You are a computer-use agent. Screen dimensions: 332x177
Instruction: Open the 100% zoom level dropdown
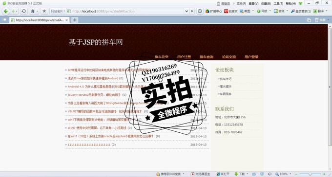pos(290,174)
